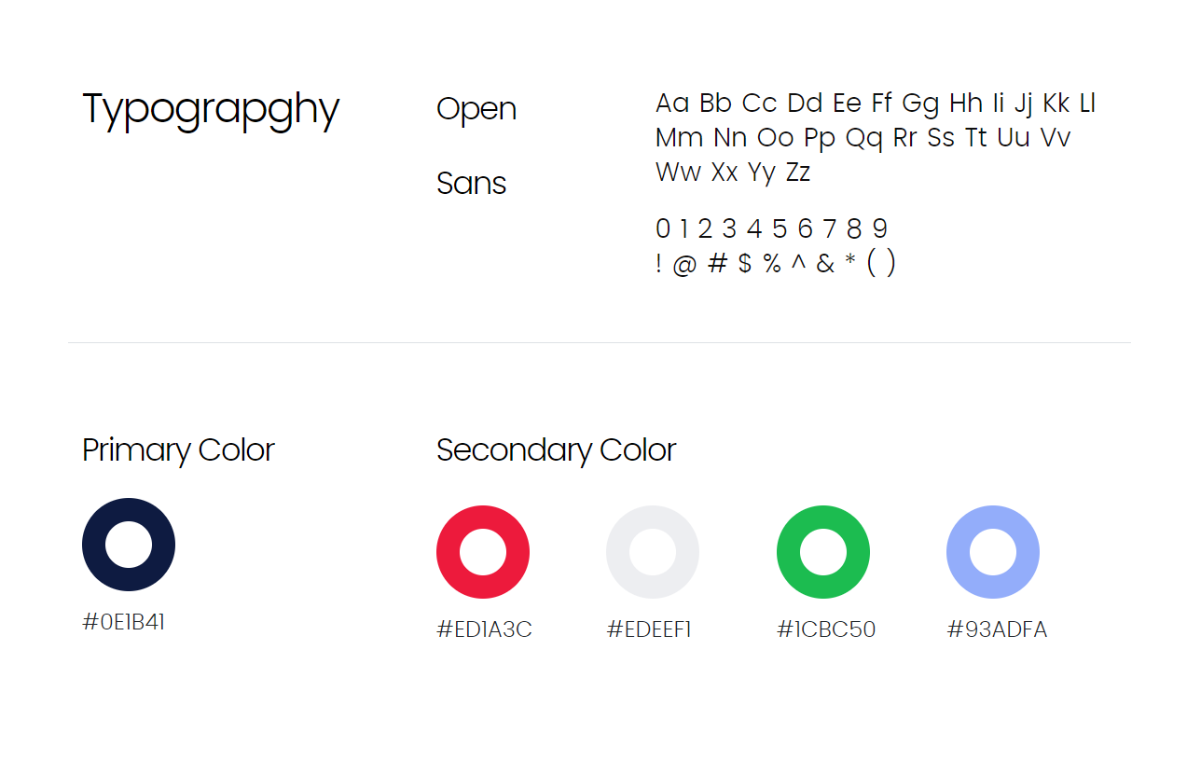Select the digits row 0 through 9
Viewport: 1187px width, 774px height.
pos(771,228)
